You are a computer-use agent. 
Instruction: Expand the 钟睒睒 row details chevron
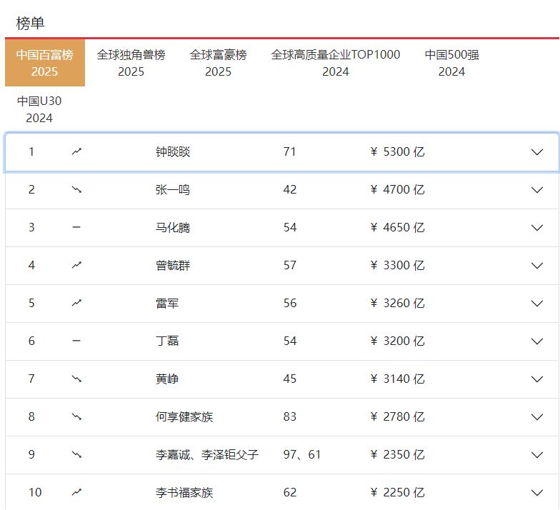[537, 151]
